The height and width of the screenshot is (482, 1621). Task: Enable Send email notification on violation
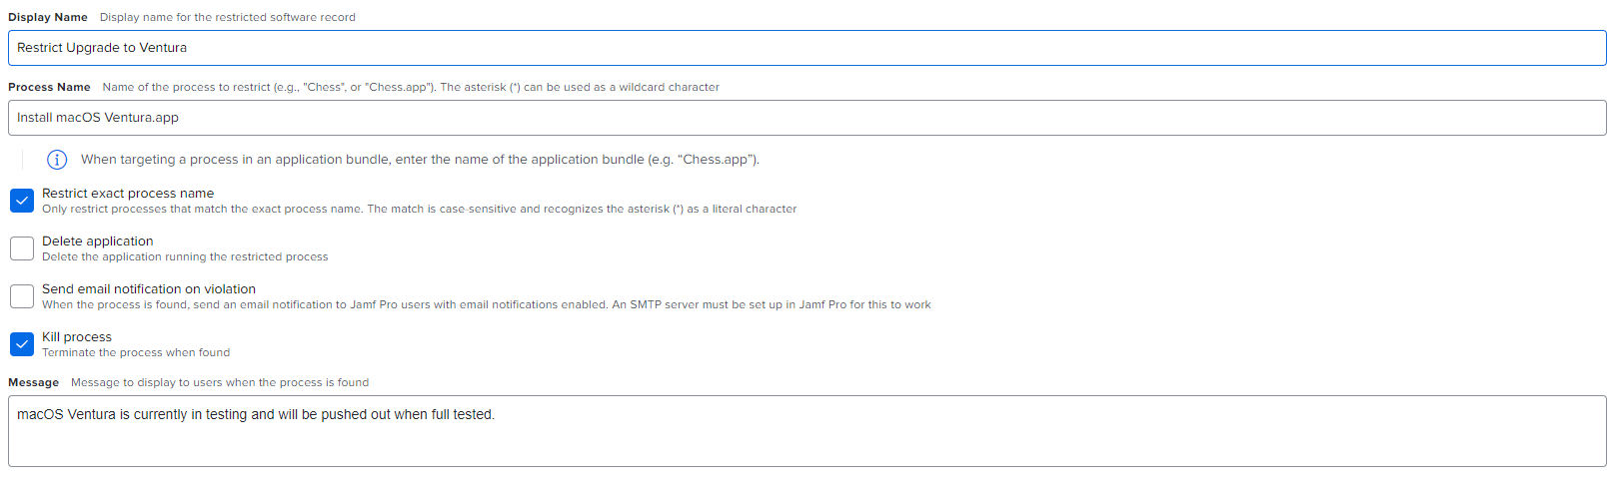22,296
